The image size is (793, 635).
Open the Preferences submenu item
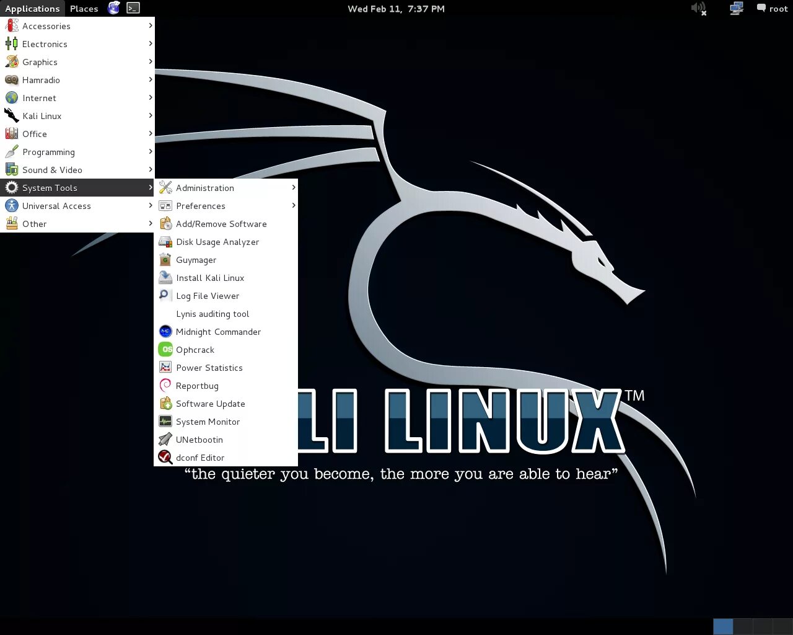coord(226,206)
